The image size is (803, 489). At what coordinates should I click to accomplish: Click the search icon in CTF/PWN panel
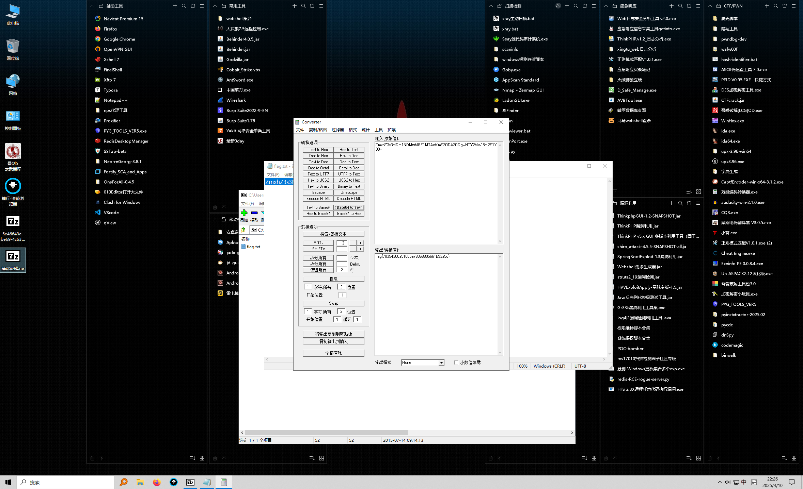pyautogui.click(x=776, y=6)
